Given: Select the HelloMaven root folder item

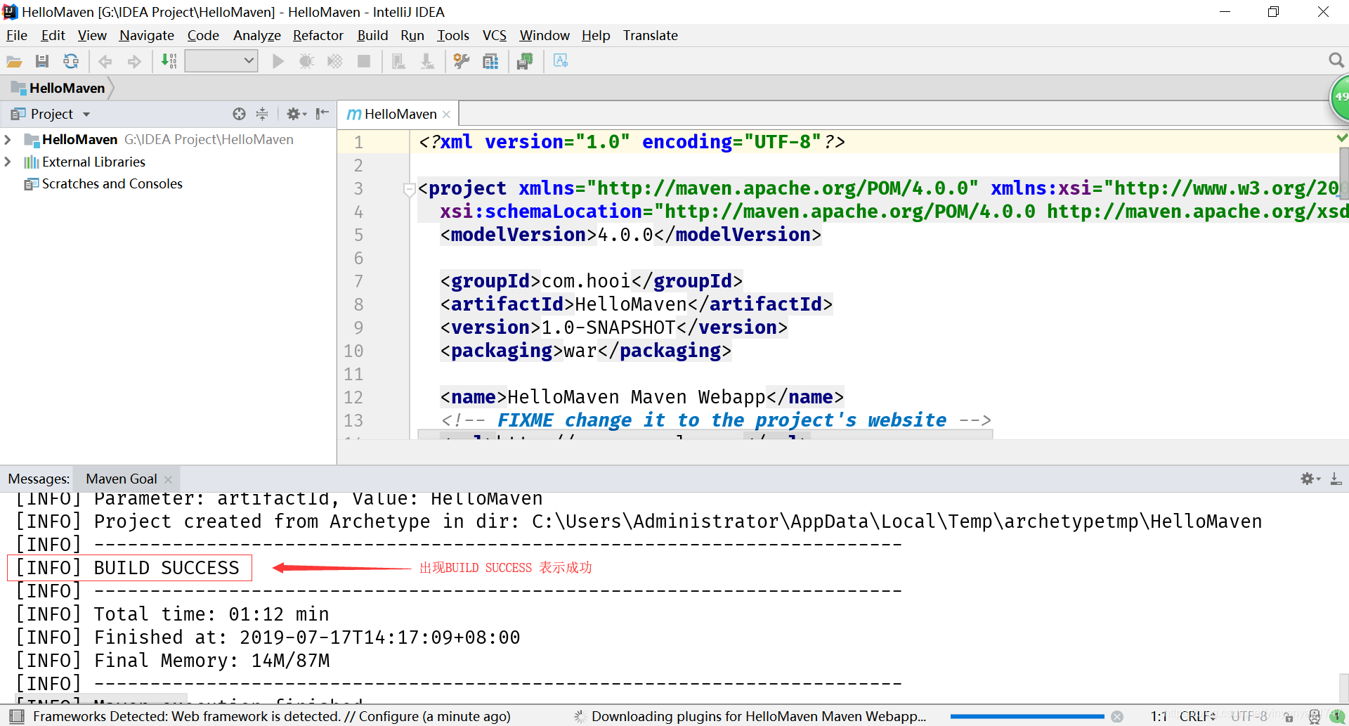Looking at the screenshot, I should [79, 140].
